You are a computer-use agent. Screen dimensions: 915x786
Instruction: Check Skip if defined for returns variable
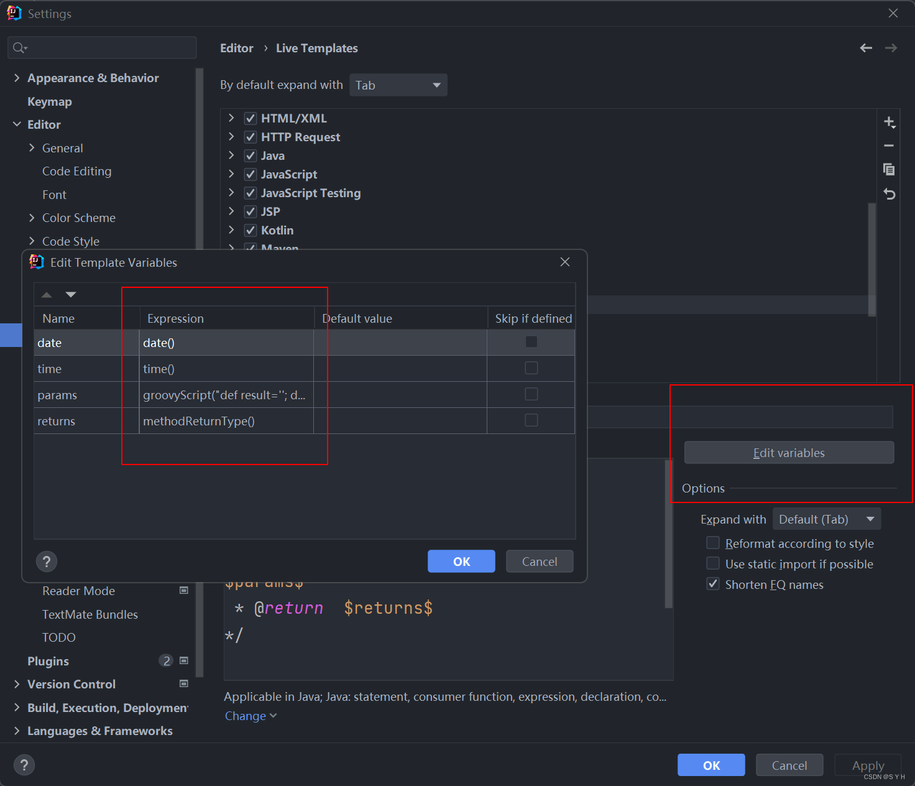531,420
